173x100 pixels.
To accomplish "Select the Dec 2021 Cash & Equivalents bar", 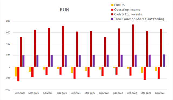I will pos(77,49).
